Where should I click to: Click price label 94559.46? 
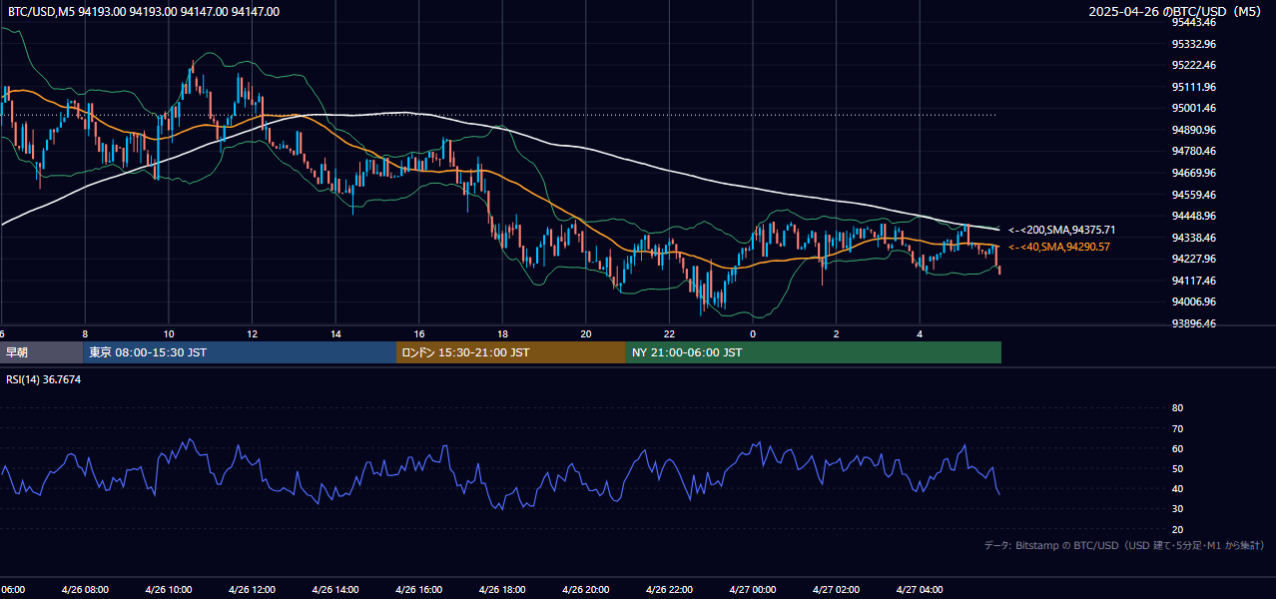[1194, 195]
